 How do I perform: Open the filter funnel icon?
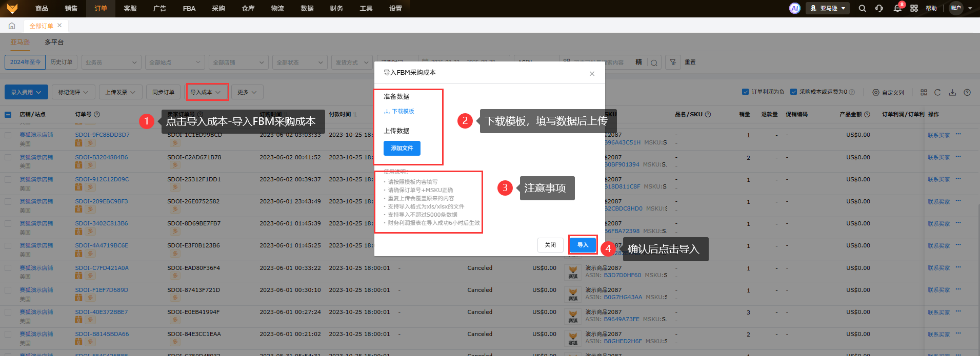673,62
